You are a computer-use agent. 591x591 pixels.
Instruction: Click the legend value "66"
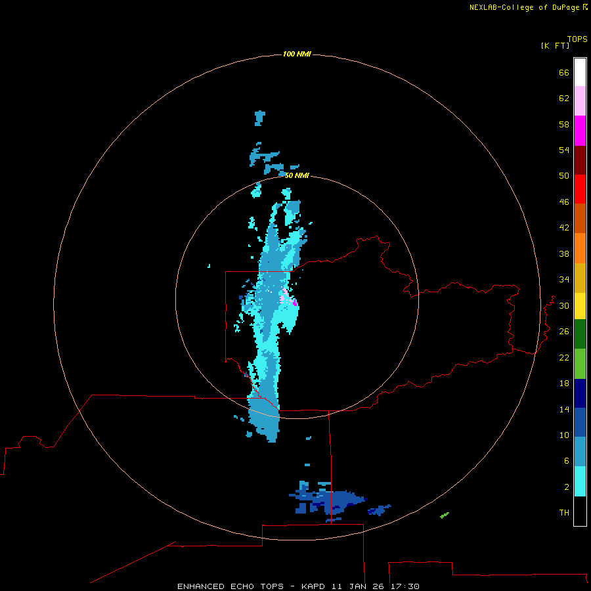click(564, 73)
